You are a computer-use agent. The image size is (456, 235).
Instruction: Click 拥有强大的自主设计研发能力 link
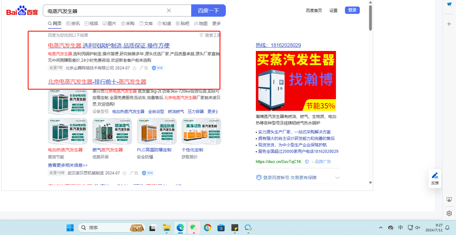coord(296,138)
